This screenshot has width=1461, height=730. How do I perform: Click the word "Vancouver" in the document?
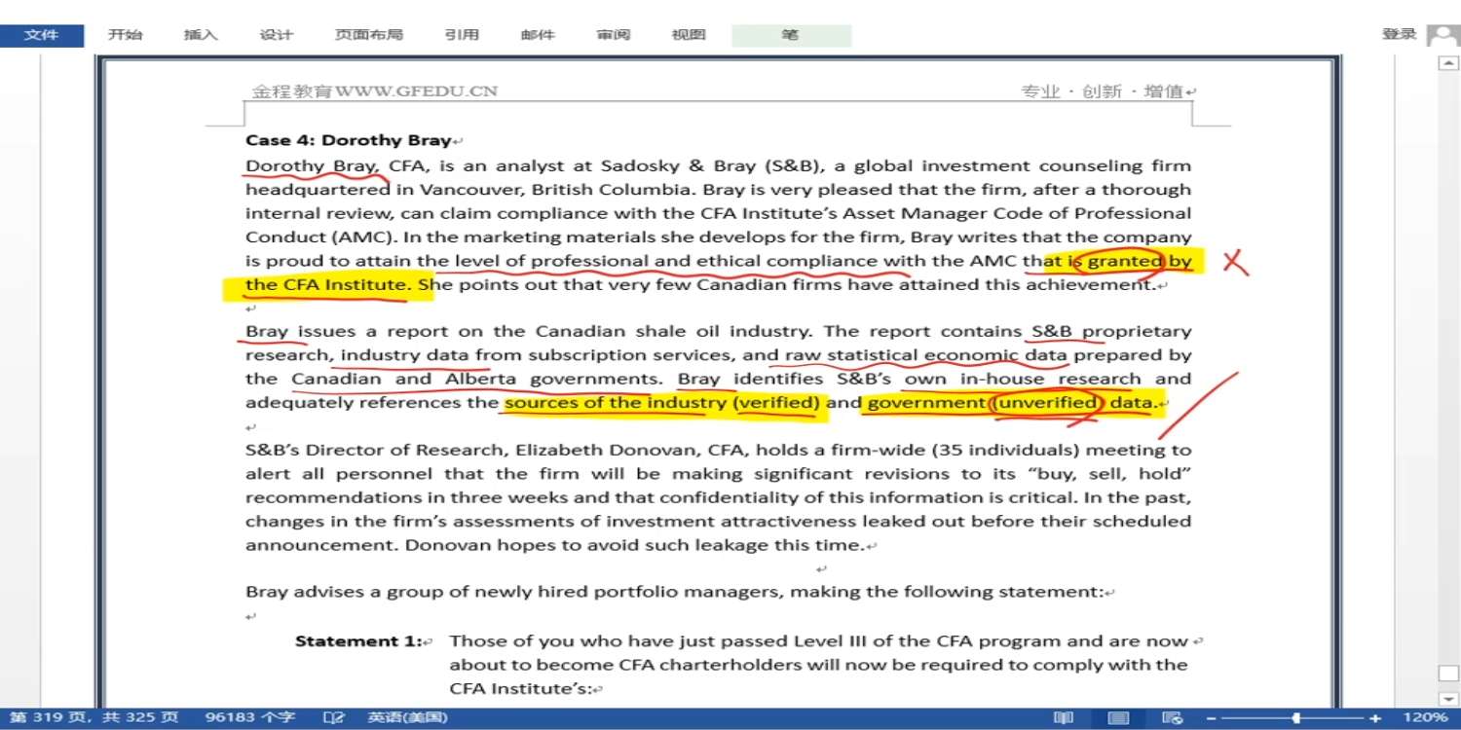point(471,190)
